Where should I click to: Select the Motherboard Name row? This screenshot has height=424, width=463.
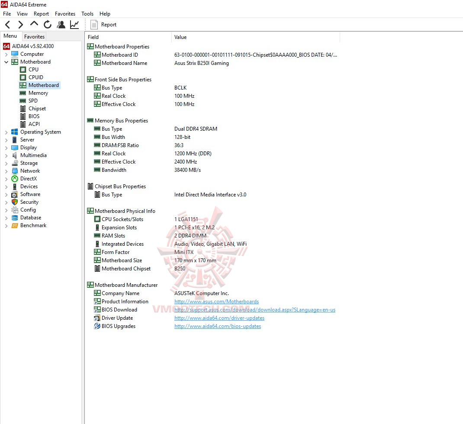(x=212, y=63)
